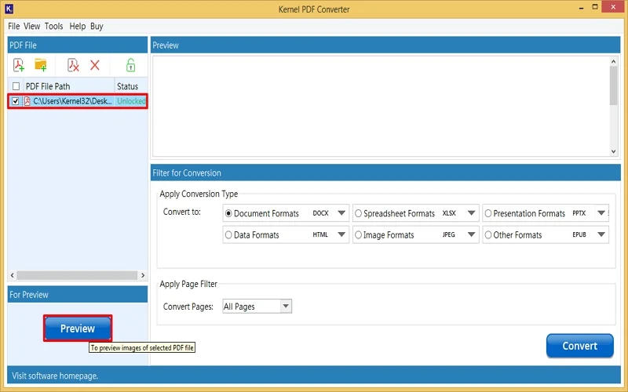Click the Unlocked status cell
The image size is (628, 392).
click(x=131, y=101)
